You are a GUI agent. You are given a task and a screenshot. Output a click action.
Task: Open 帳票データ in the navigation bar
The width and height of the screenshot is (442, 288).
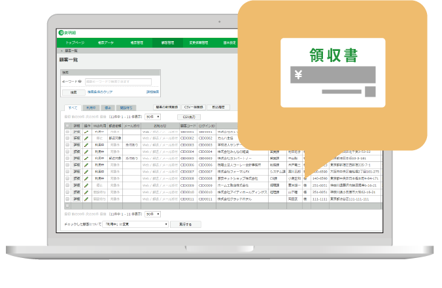pos(106,43)
